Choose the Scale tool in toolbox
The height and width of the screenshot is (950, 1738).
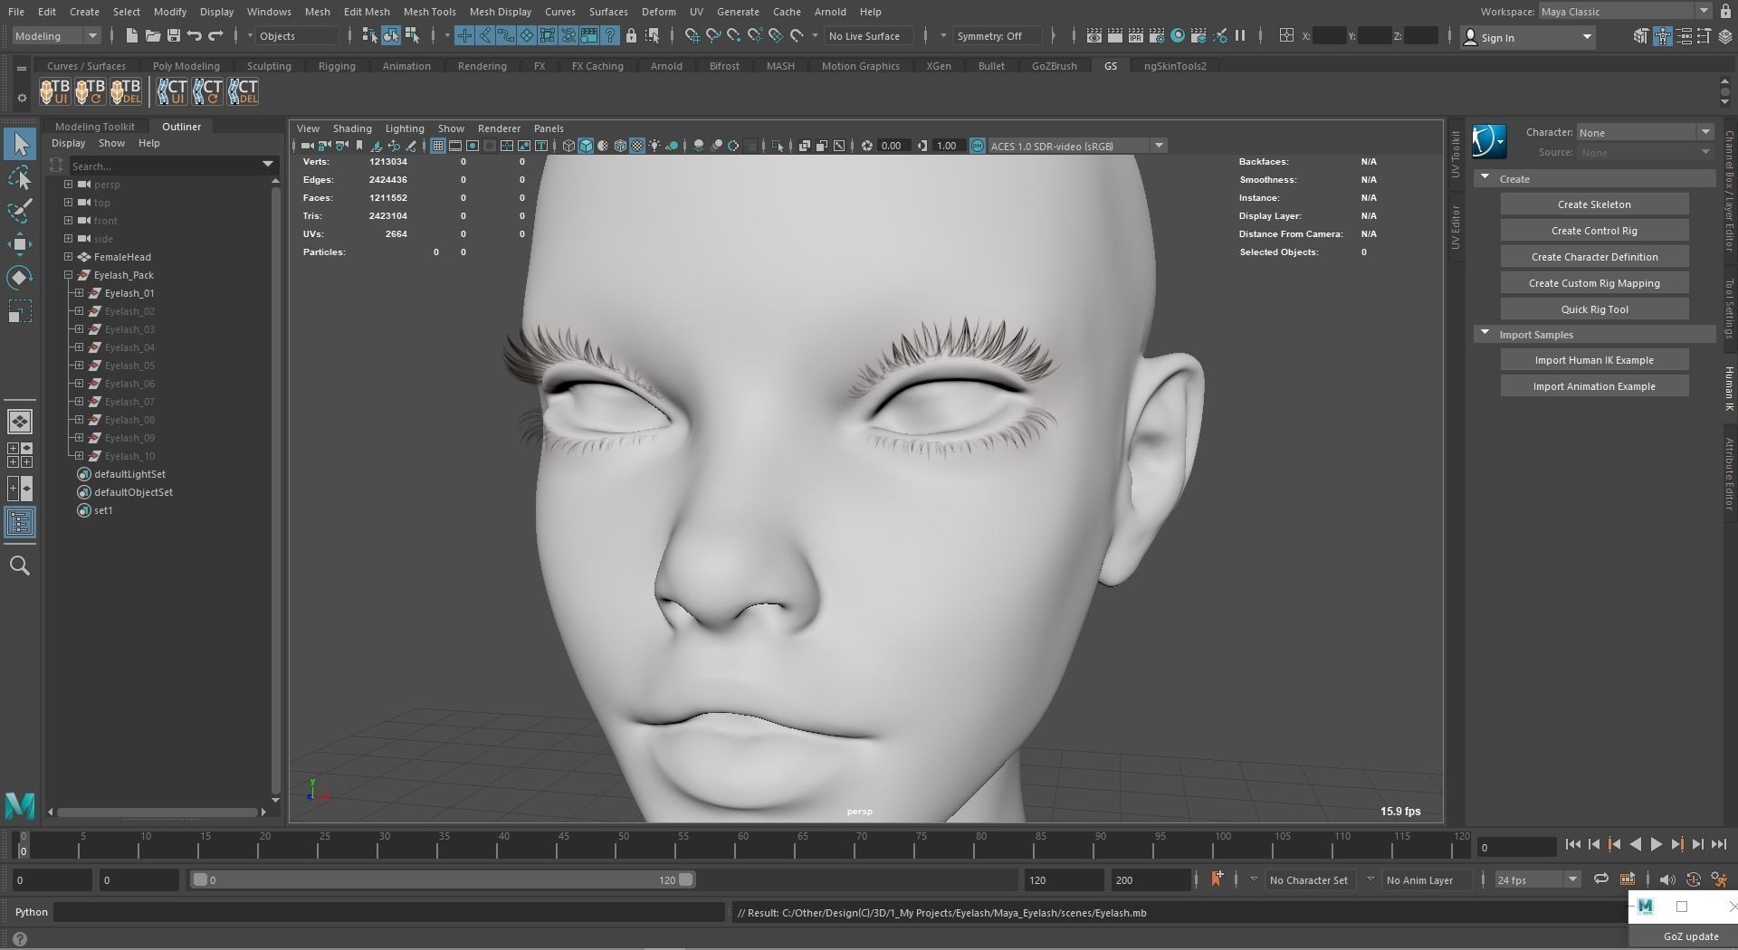[x=20, y=311]
